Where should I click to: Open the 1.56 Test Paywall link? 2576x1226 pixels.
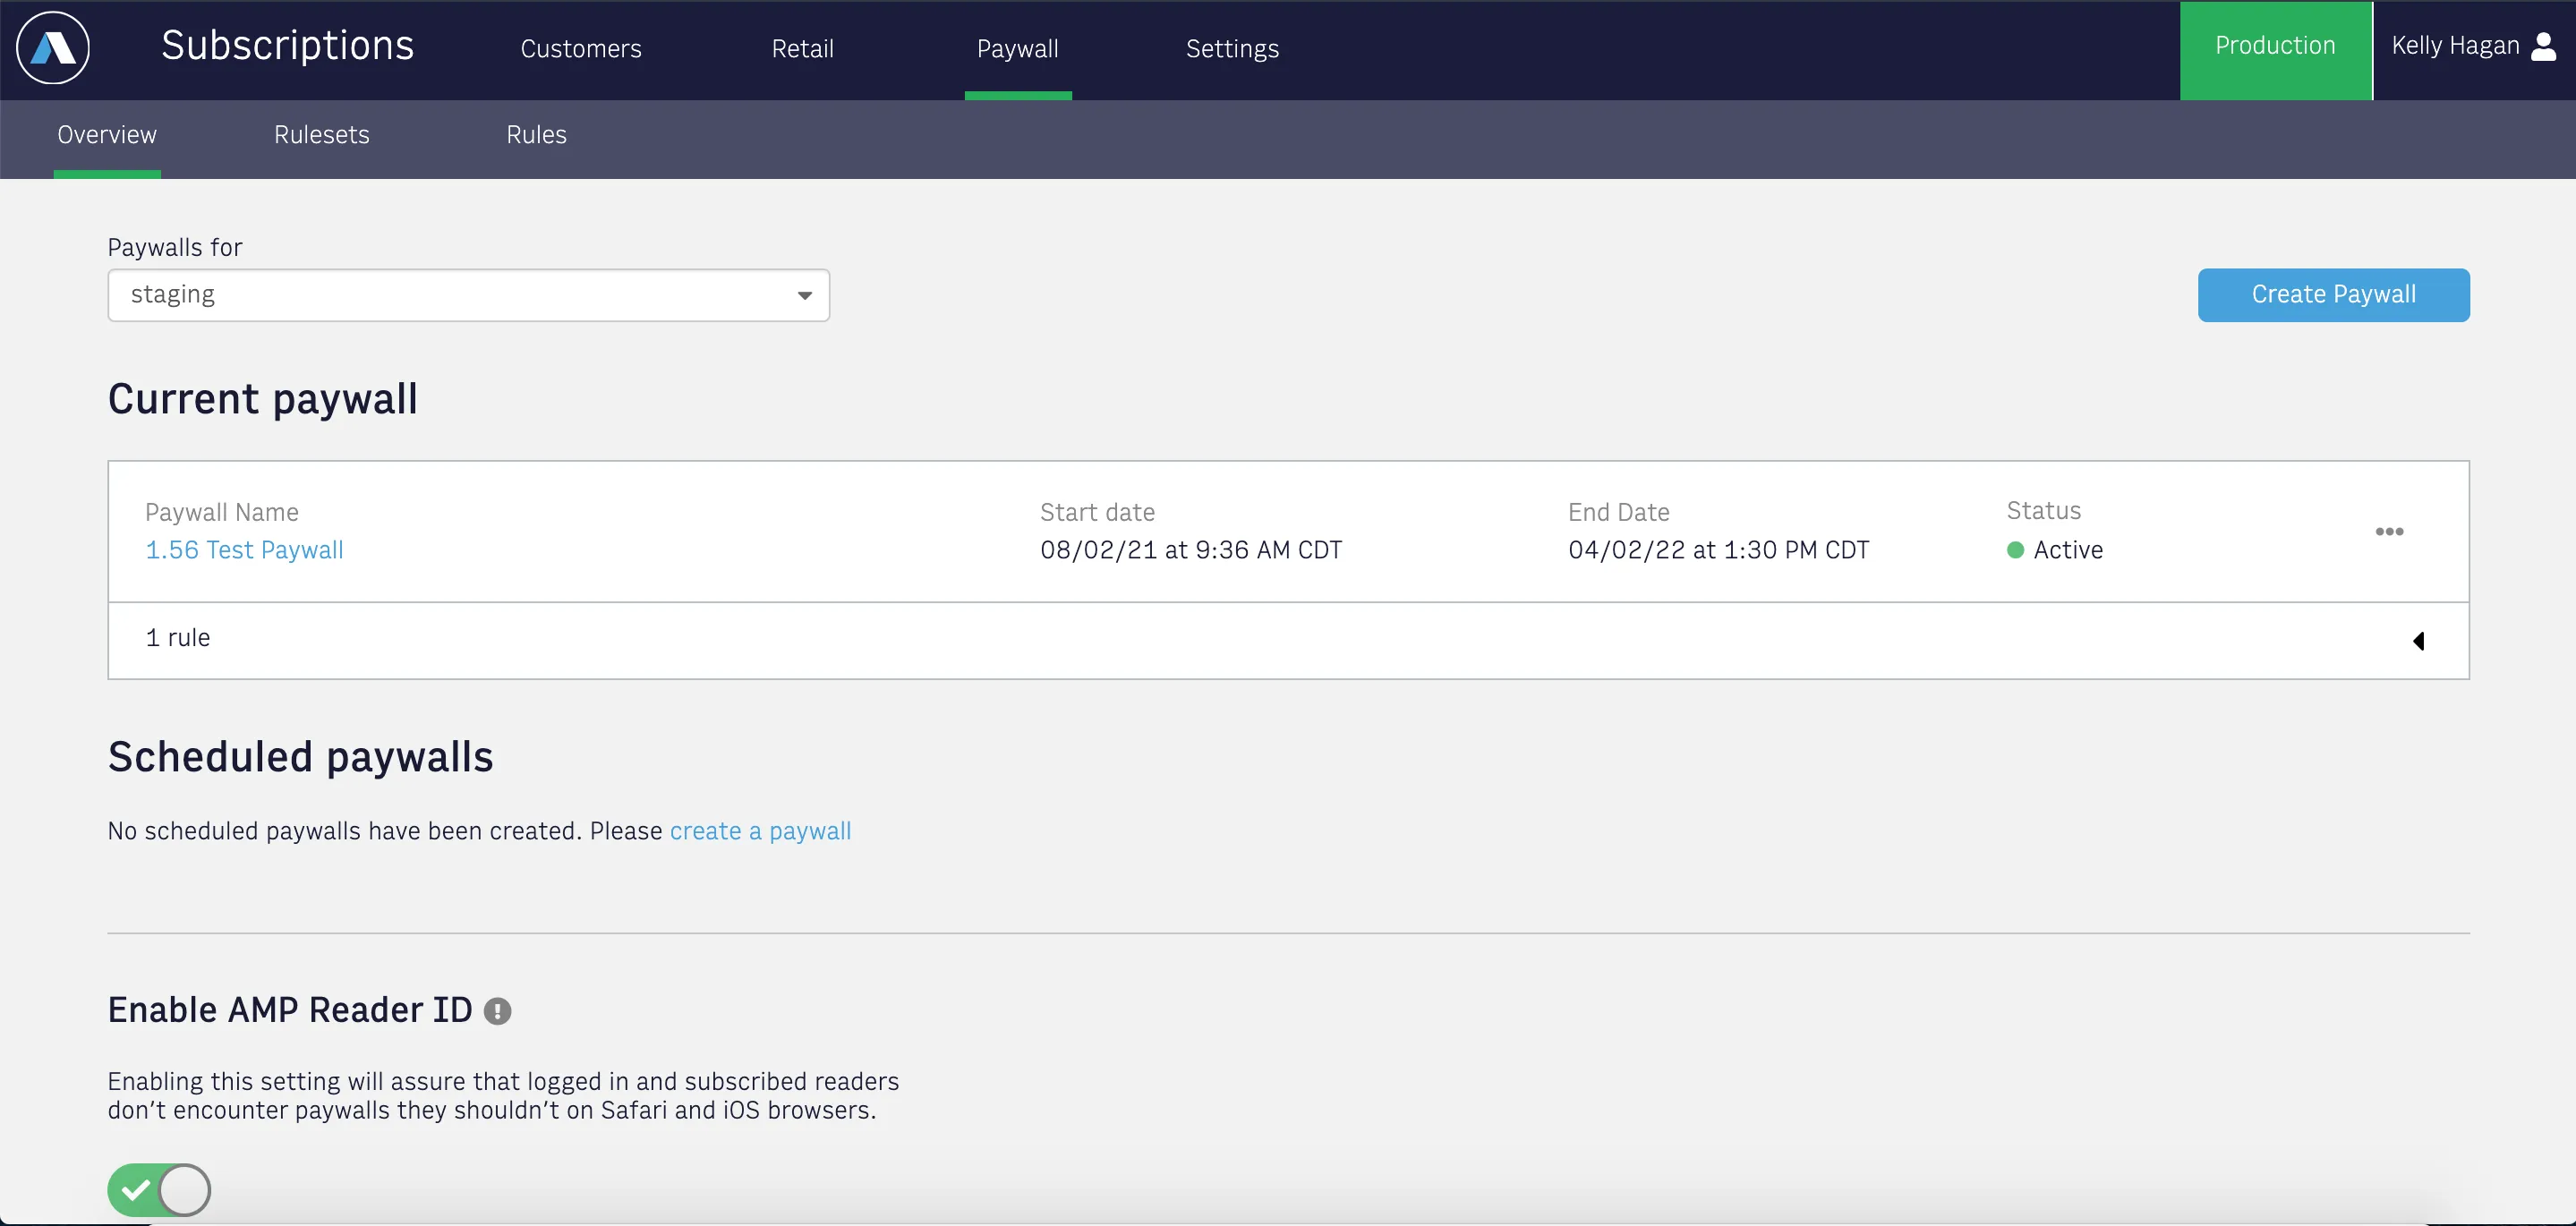[244, 550]
